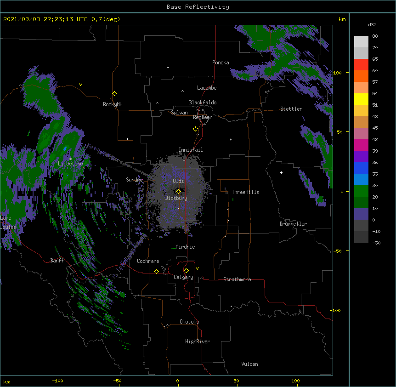Click the Base_Reflectivity title
Image resolution: width=396 pixels, height=387 pixels.
click(x=198, y=7)
